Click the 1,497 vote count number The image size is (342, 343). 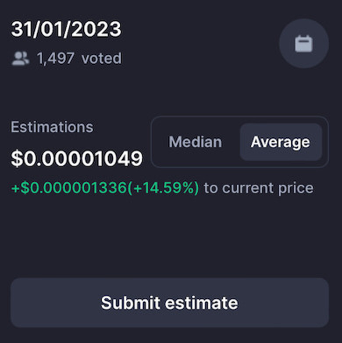pyautogui.click(x=55, y=58)
